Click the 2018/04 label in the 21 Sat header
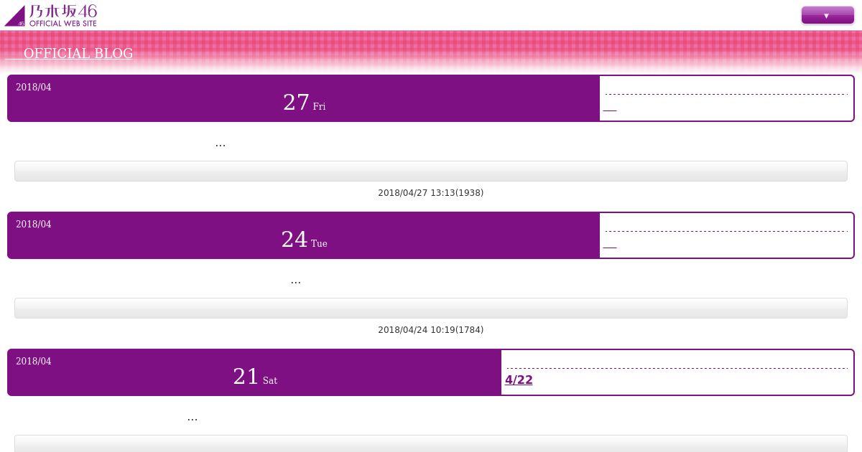This screenshot has width=862, height=452. pos(34,362)
